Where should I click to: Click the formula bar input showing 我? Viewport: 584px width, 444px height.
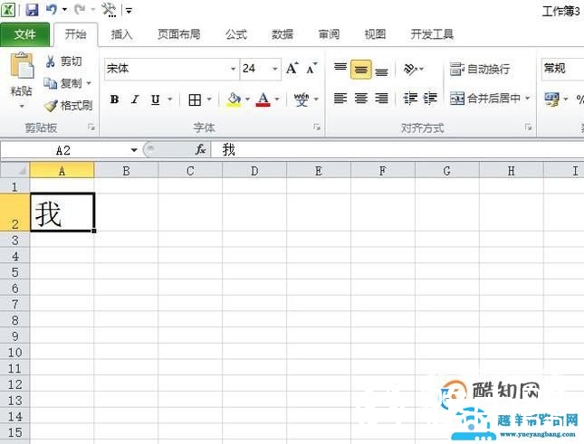tap(397, 149)
